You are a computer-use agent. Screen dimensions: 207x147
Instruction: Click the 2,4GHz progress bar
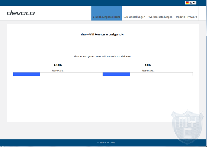pyautogui.click(x=58, y=74)
